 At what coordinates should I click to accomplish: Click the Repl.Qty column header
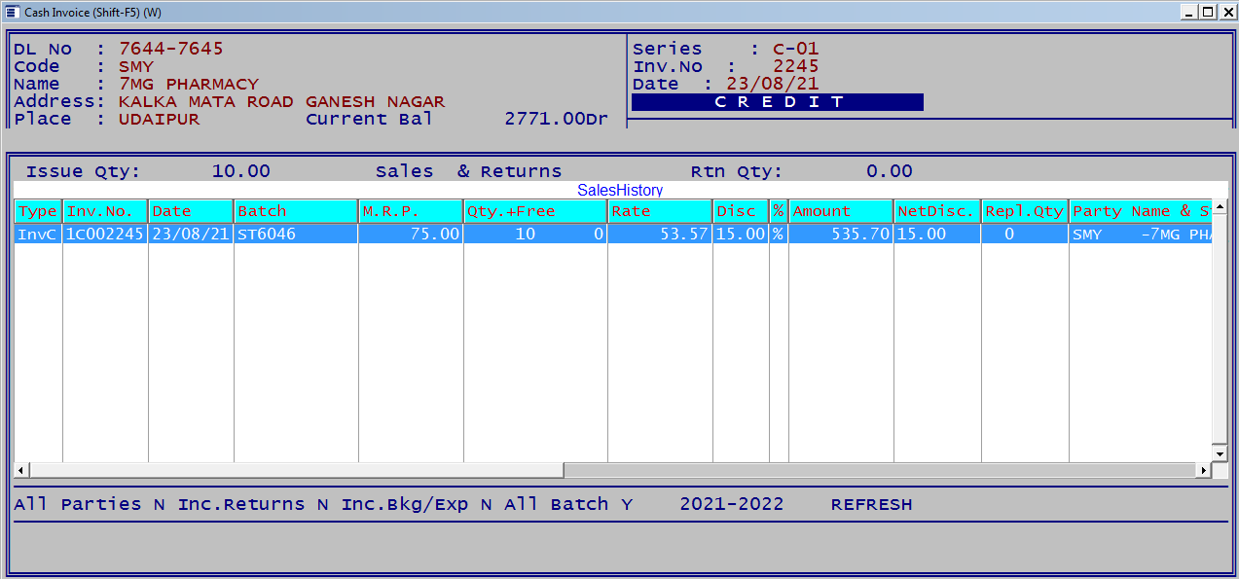1025,211
